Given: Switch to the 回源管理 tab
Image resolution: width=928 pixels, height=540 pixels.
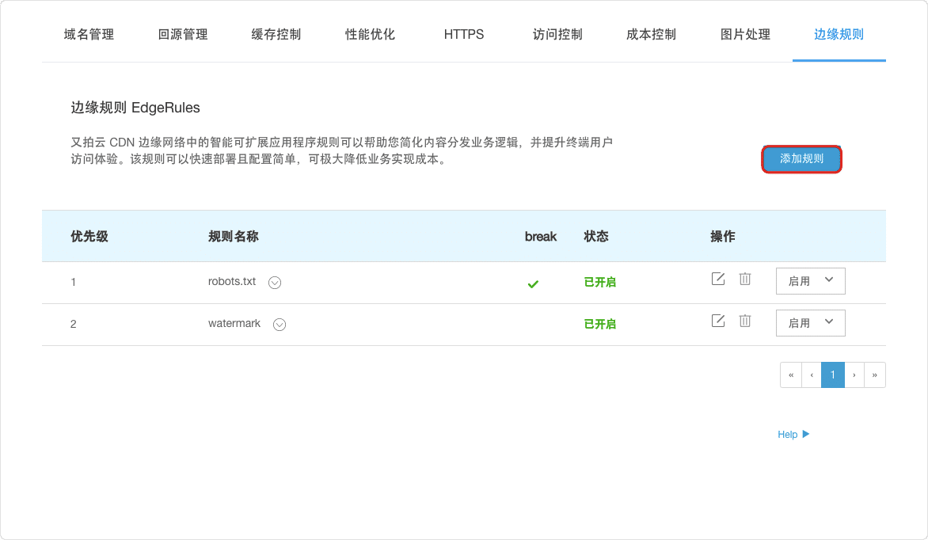Looking at the screenshot, I should (x=183, y=34).
